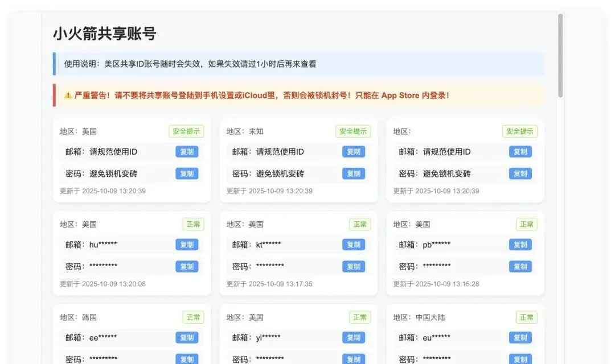Image resolution: width=615 pixels, height=364 pixels.
Task: Copy email in the 美国 安全提示 card
Action: [x=187, y=152]
